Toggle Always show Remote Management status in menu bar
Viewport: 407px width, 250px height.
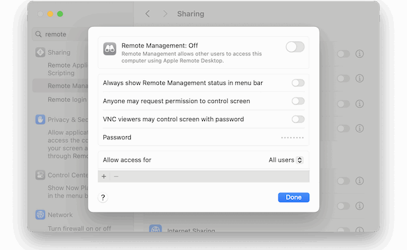[x=298, y=83]
